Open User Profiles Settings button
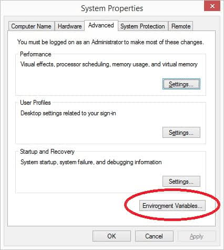 point(181,133)
